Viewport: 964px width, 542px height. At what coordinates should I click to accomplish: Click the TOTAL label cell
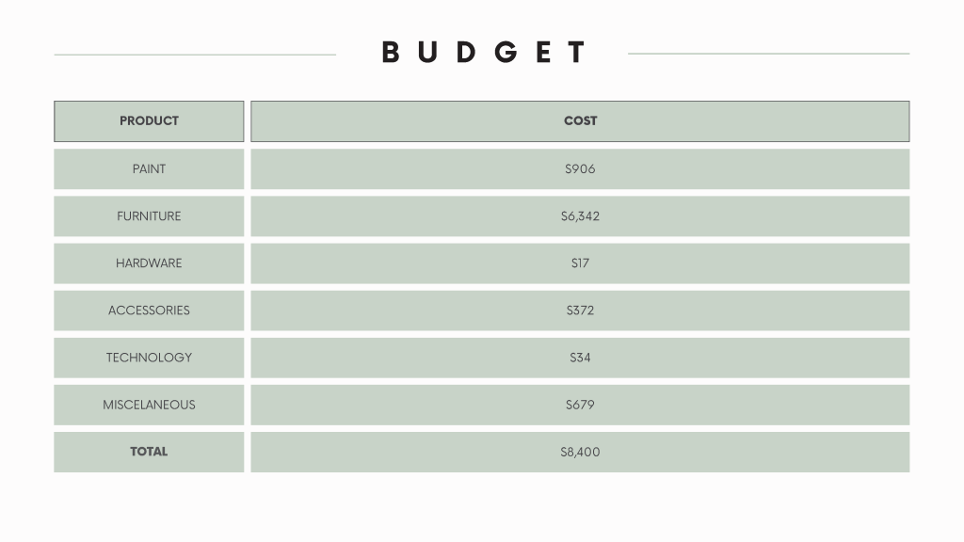[149, 452]
